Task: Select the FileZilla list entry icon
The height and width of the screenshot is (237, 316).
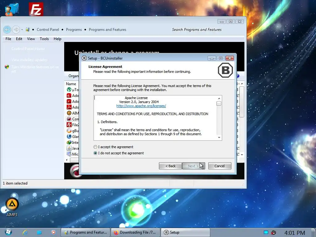Action: coord(69,125)
